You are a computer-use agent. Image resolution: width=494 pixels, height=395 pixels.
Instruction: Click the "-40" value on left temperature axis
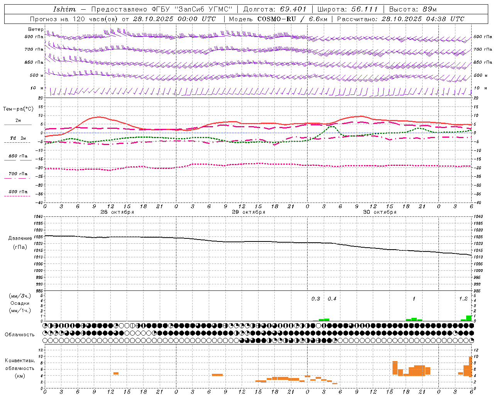point(39,203)
